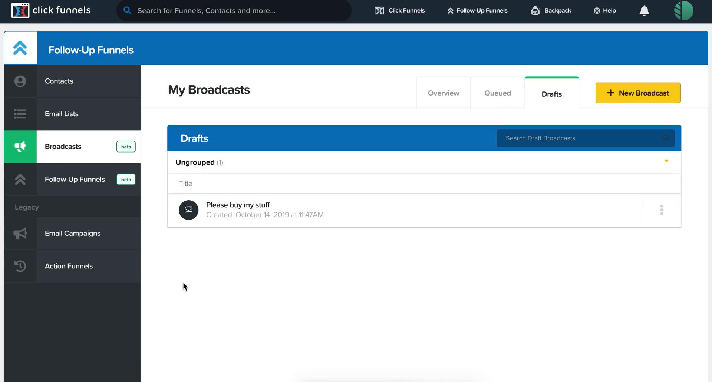Click the Email Campaigns bullhorn icon
The height and width of the screenshot is (382, 712).
(x=20, y=233)
